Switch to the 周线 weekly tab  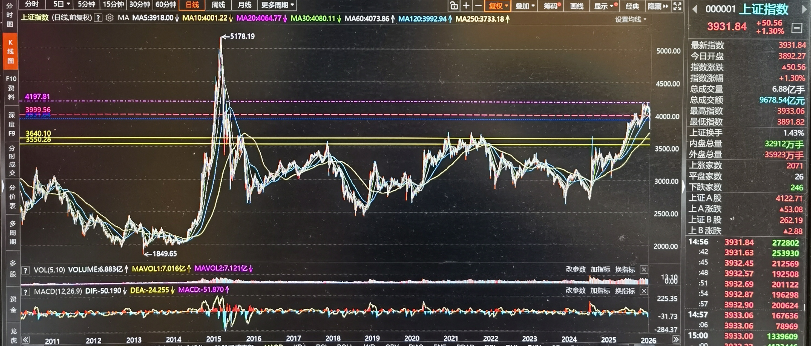pos(218,5)
